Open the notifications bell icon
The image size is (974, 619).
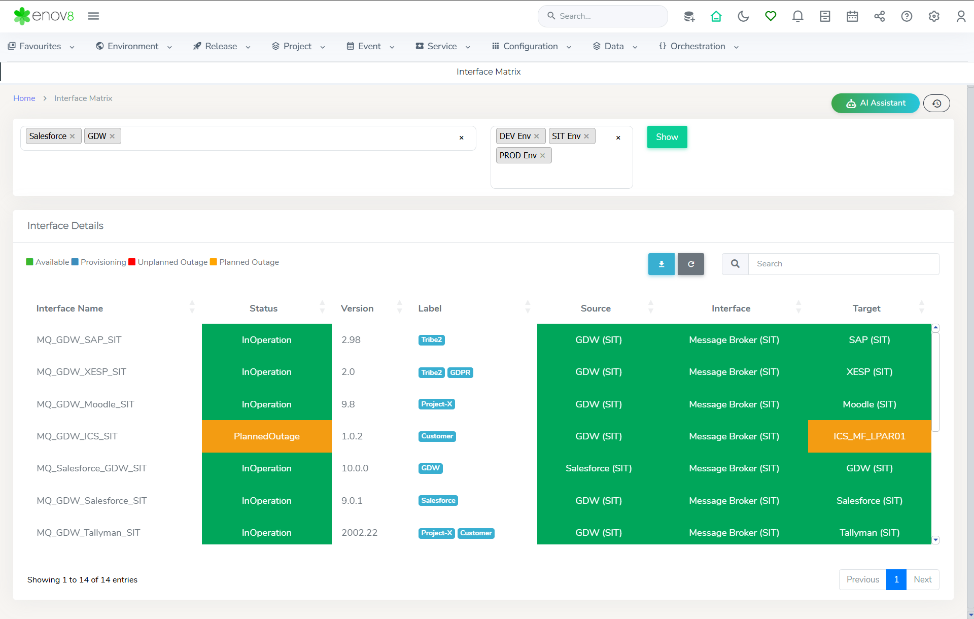797,16
